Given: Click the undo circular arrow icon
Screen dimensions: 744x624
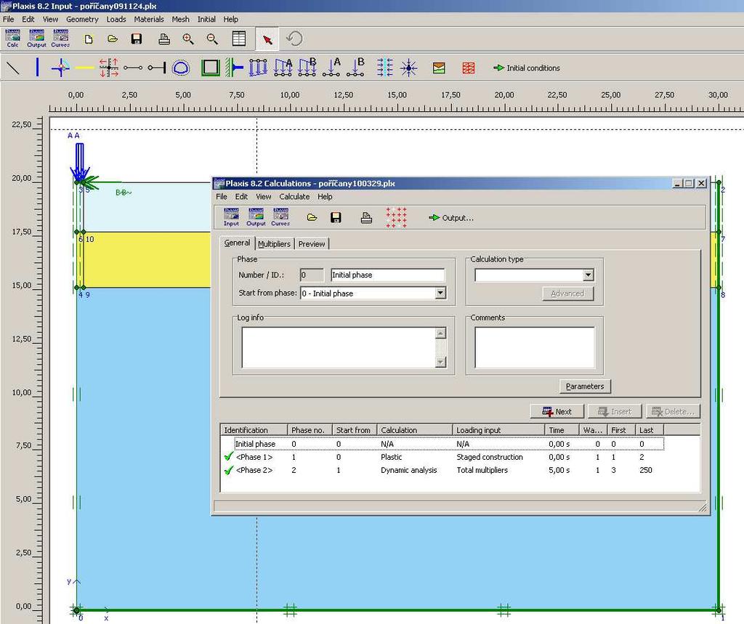Looking at the screenshot, I should 295,39.
